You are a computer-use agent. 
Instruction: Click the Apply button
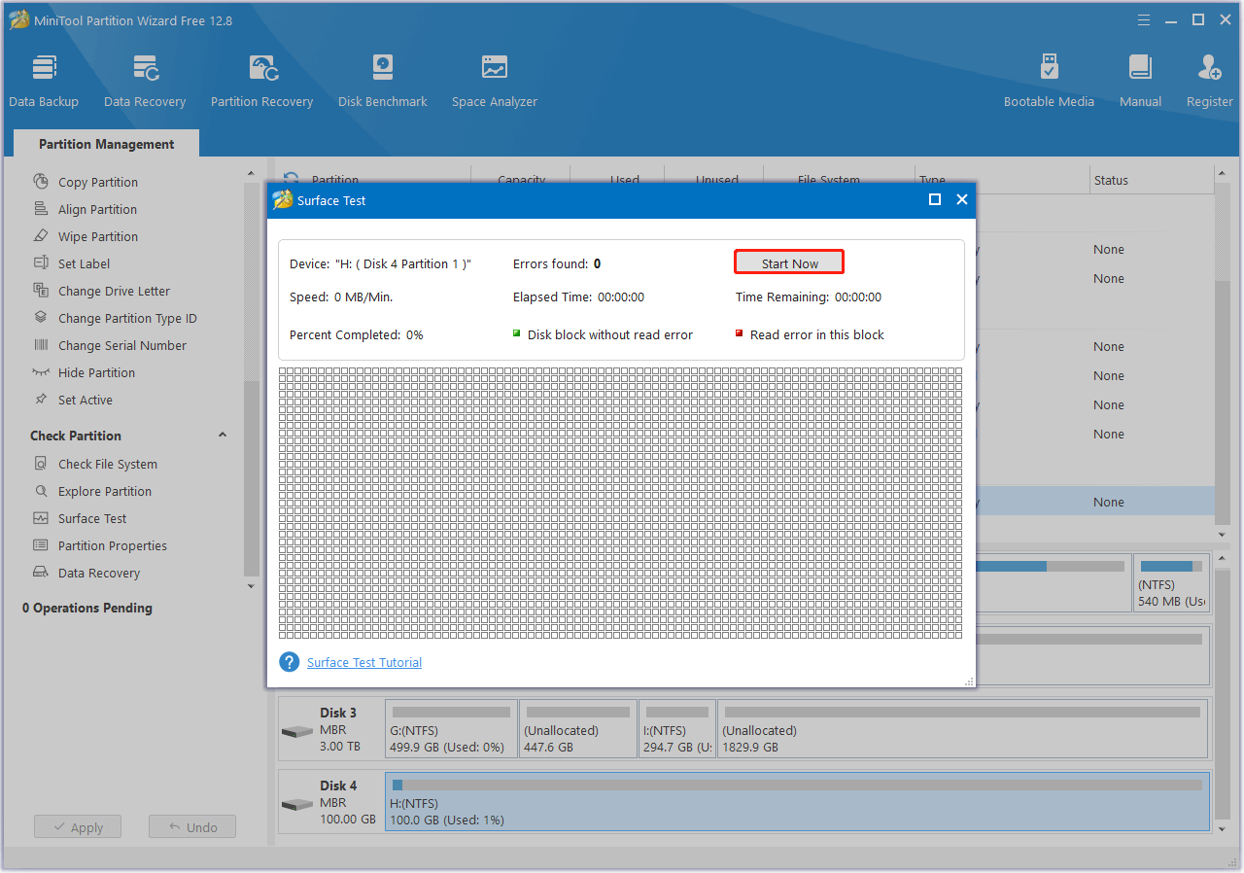pyautogui.click(x=77, y=827)
